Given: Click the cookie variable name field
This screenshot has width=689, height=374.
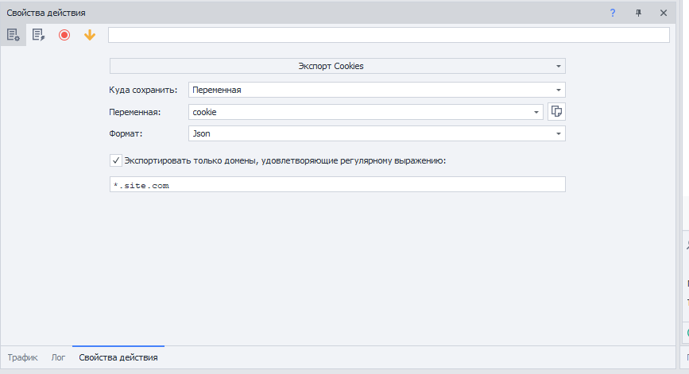Looking at the screenshot, I should pos(358,112).
